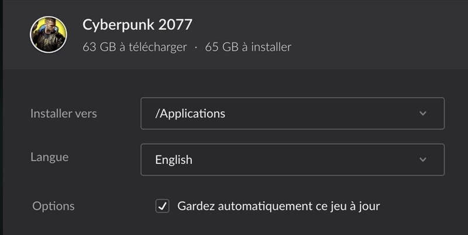Click the "65 GB à installer" install size
Screen dimensions: 468x235
point(248,47)
